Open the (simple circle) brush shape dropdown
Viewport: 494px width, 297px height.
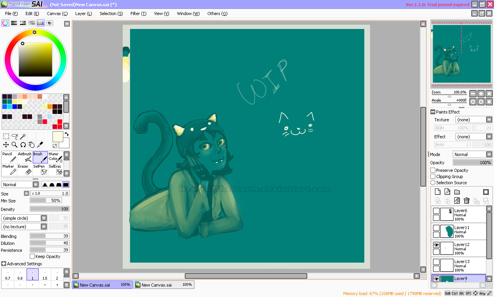24,218
